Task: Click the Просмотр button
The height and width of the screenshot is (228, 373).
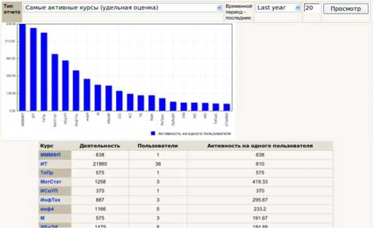Action: pyautogui.click(x=346, y=9)
